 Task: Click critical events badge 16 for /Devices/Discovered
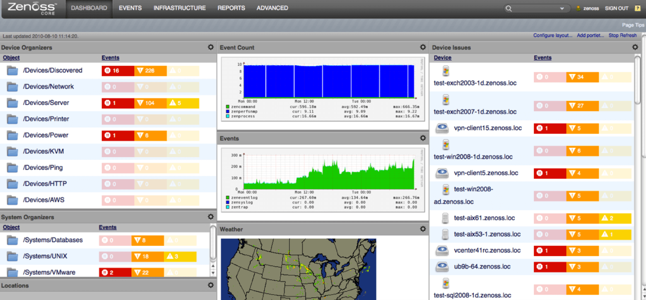118,71
